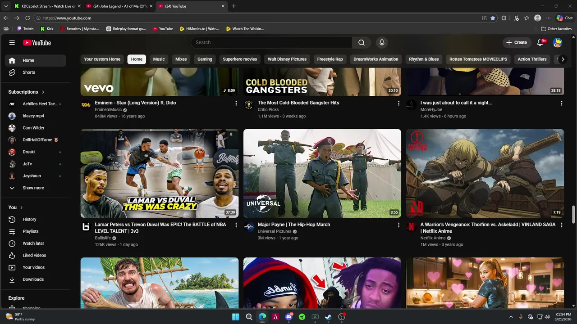Show hidden system tray icons
Viewport: 577px width, 324px height.
[x=511, y=317]
